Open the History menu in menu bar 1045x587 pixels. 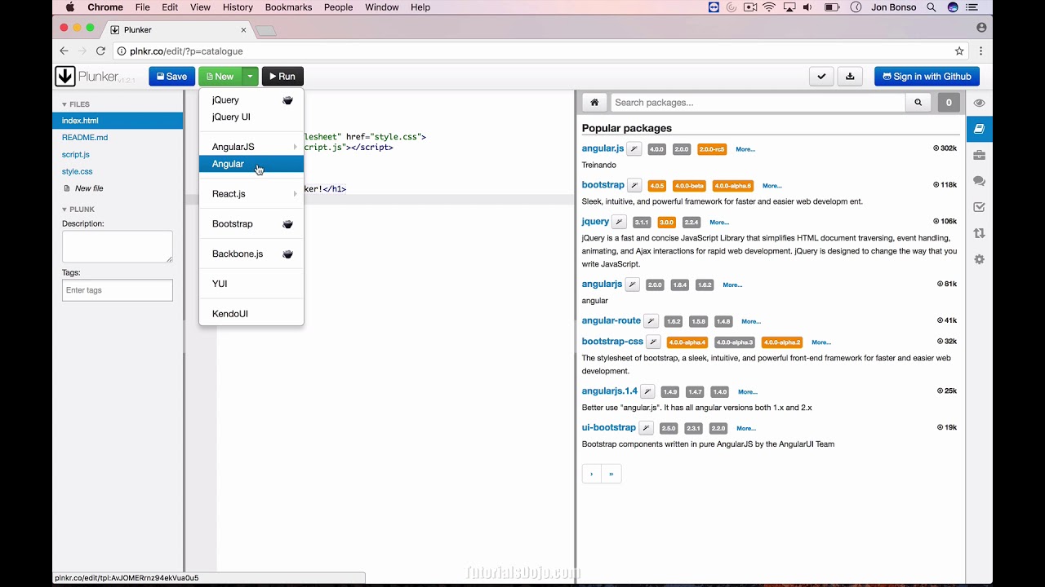point(238,7)
